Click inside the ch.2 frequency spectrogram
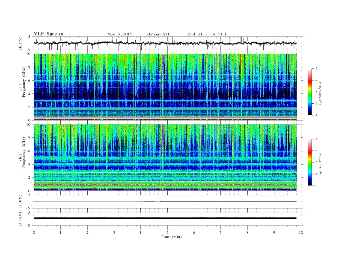This screenshot has width=339, height=261. pos(165,158)
